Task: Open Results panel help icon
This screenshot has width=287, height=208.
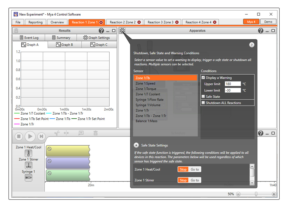Action: [x=101, y=31]
